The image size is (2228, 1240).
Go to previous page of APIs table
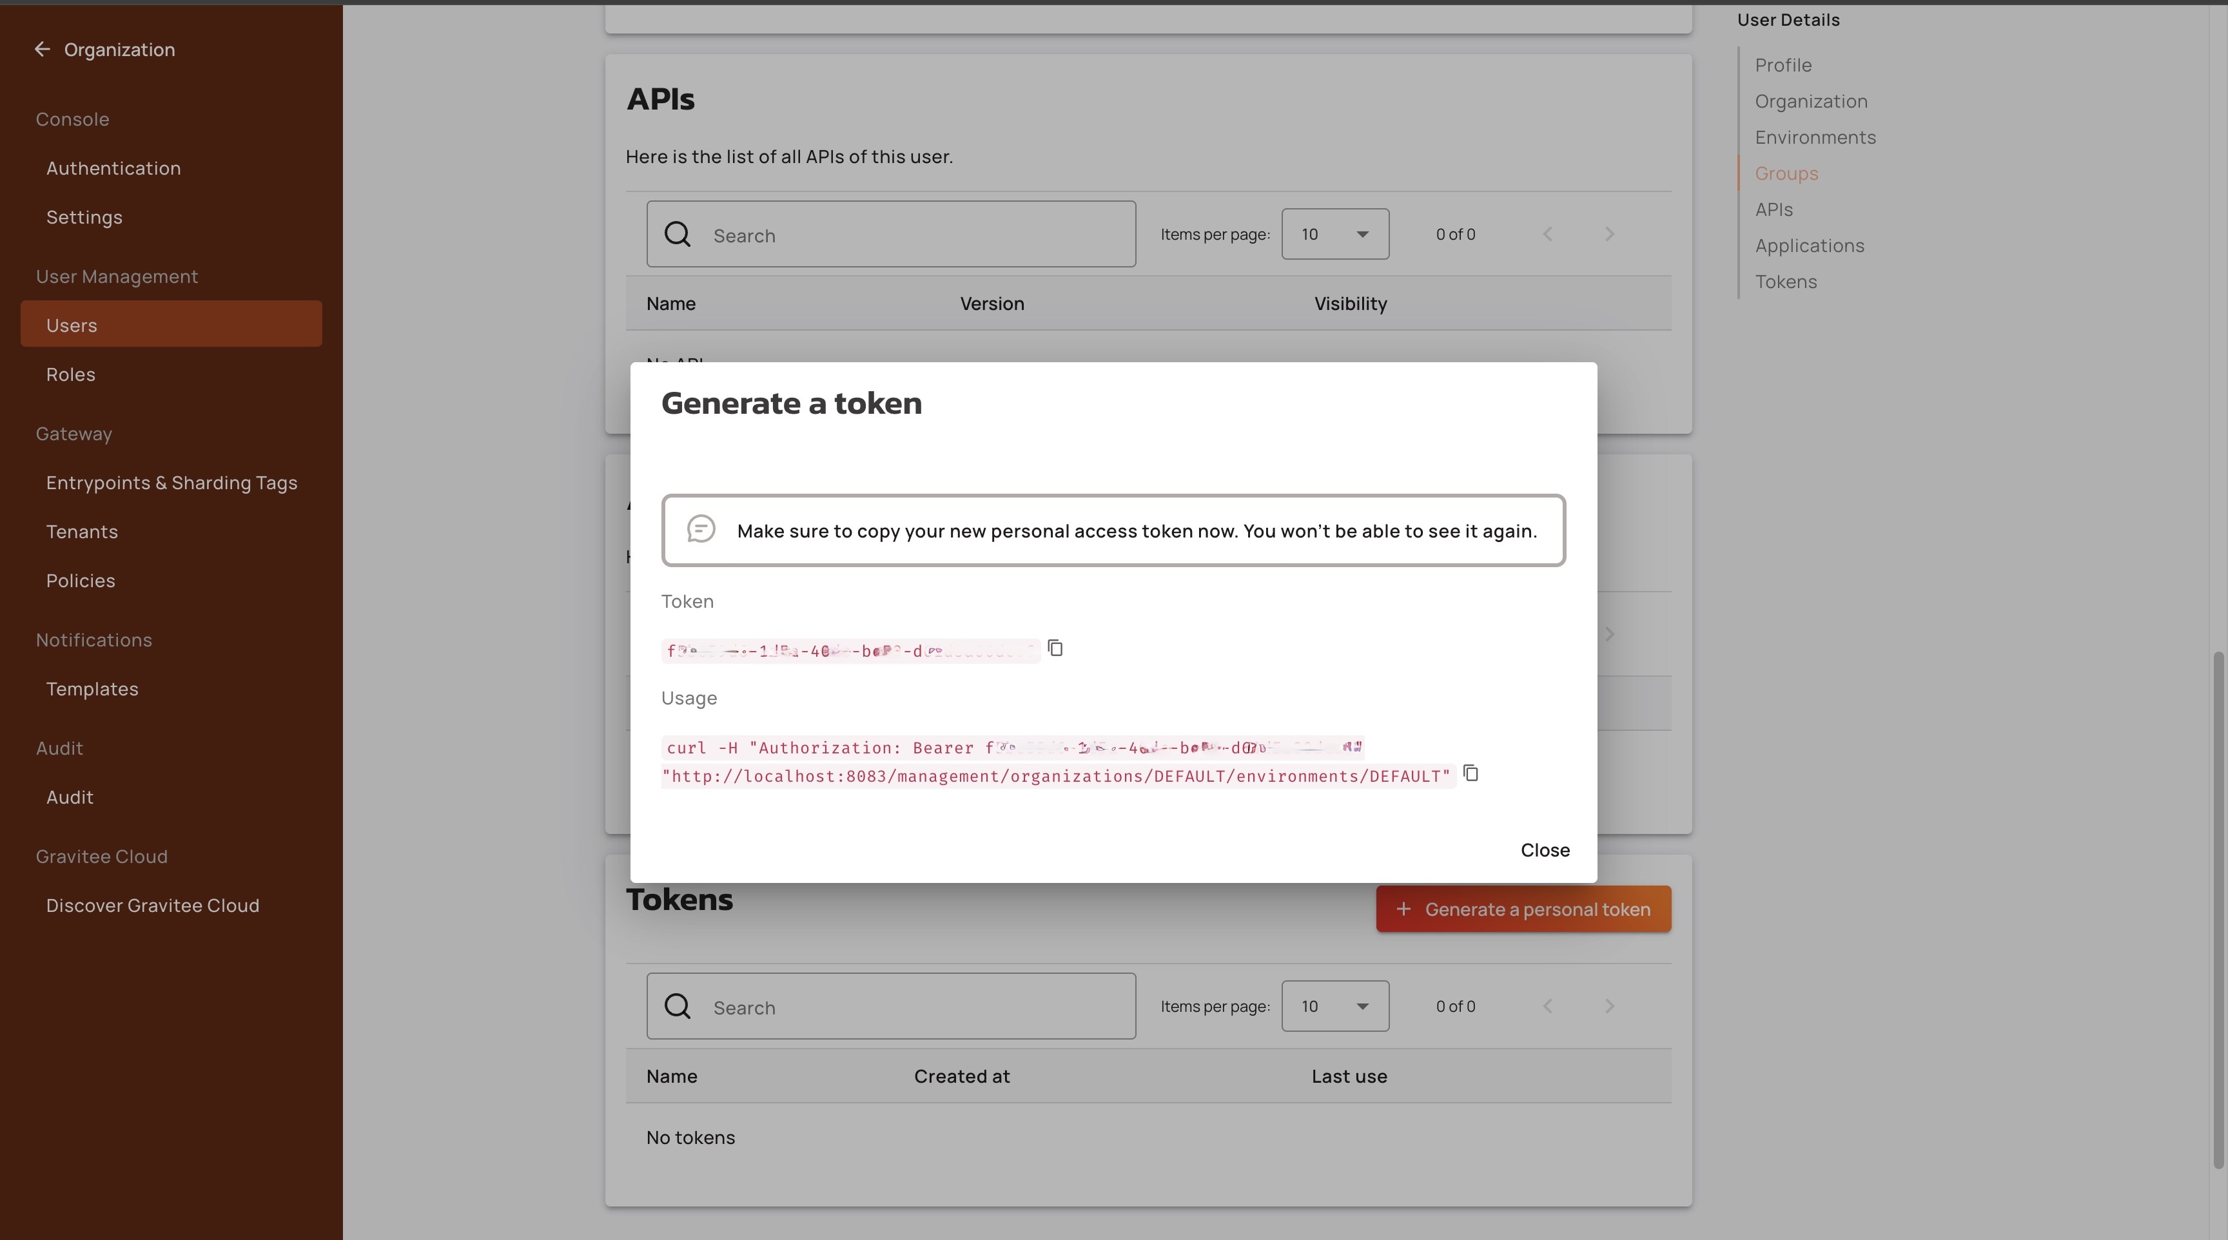tap(1547, 235)
